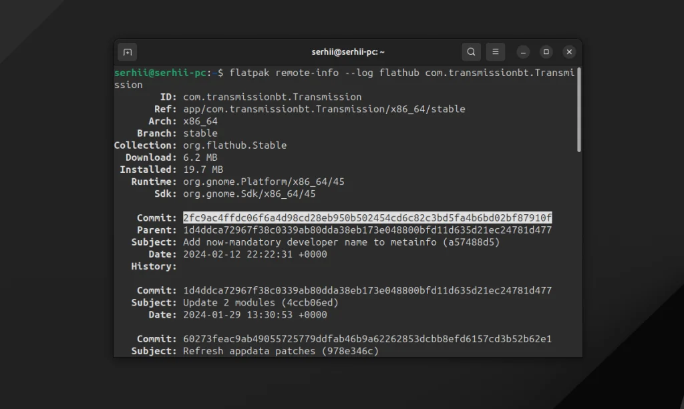Screen dimensions: 684x409
Task: Click the "Update 2 modules" subject line
Action: coord(261,303)
